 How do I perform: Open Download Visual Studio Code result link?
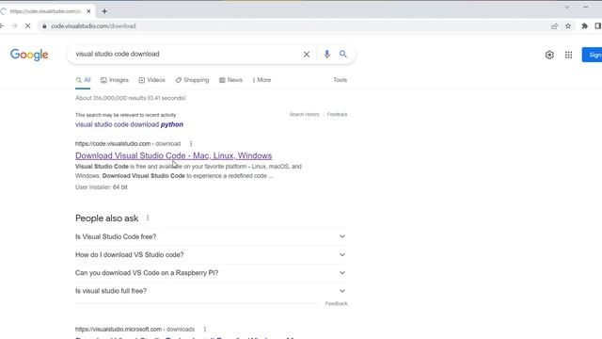(173, 155)
